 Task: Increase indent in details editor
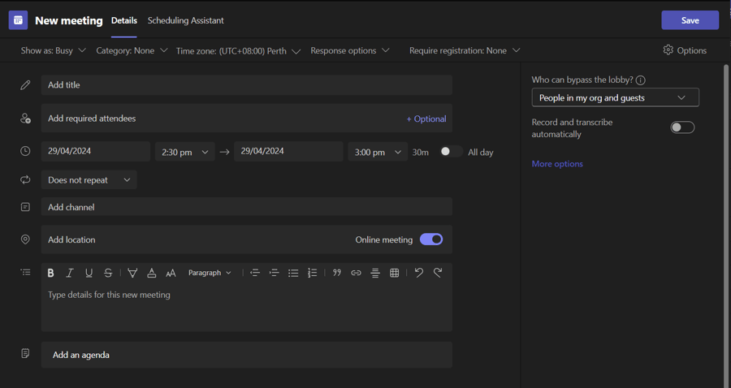(275, 273)
